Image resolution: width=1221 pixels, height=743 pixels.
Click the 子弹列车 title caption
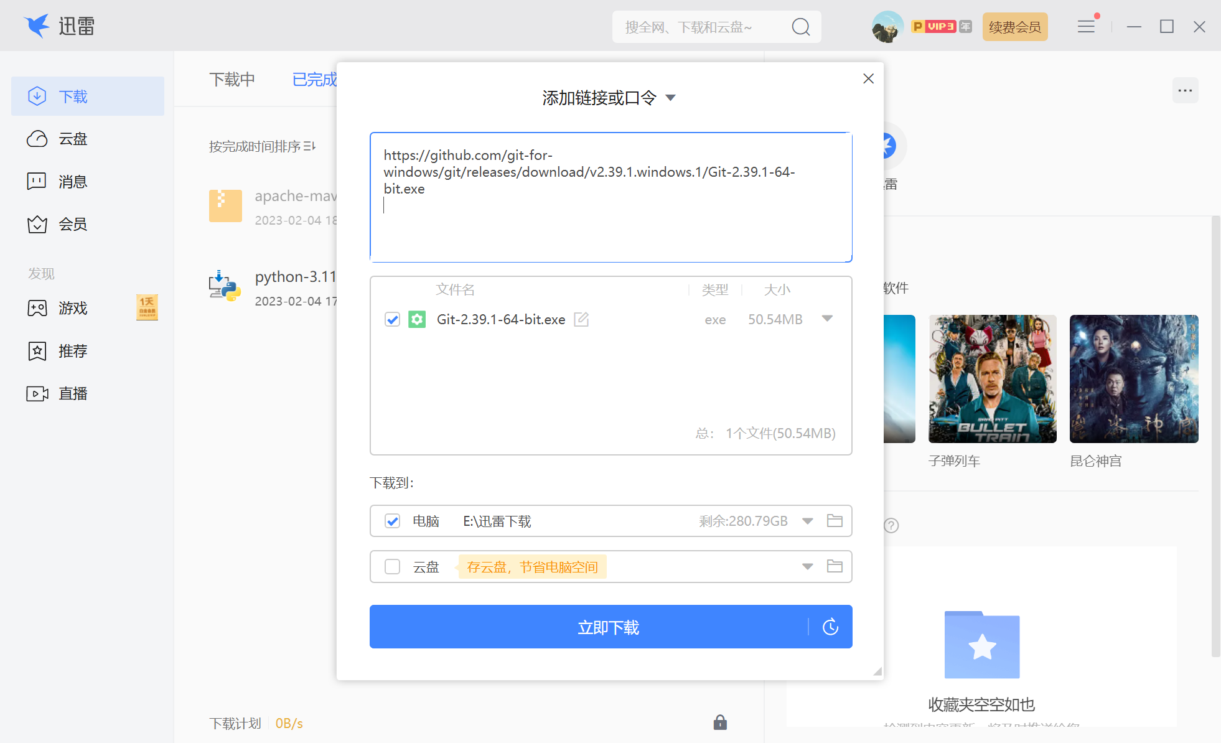(x=954, y=461)
